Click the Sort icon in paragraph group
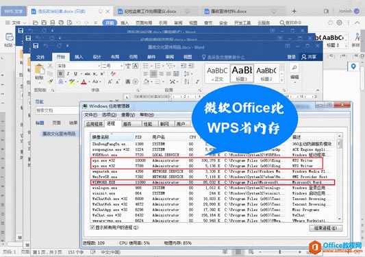Viewport: 365px width, 257px height. point(187,82)
